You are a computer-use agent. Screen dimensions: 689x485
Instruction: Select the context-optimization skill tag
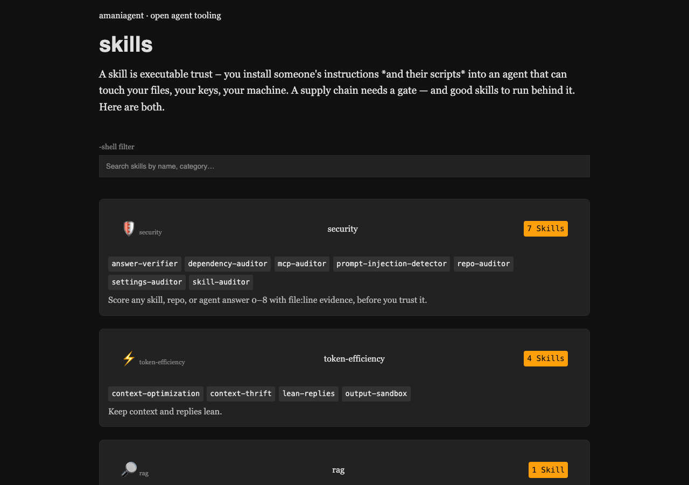click(x=156, y=394)
